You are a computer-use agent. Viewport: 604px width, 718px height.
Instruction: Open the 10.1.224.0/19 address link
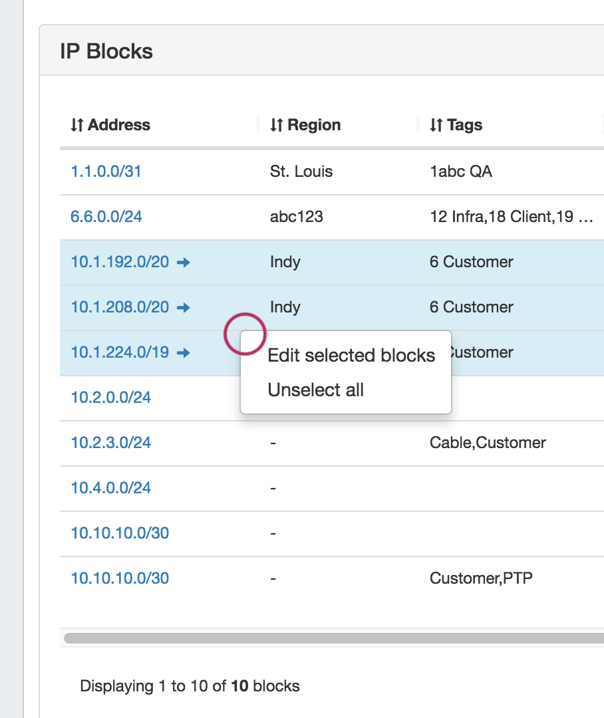(x=120, y=352)
